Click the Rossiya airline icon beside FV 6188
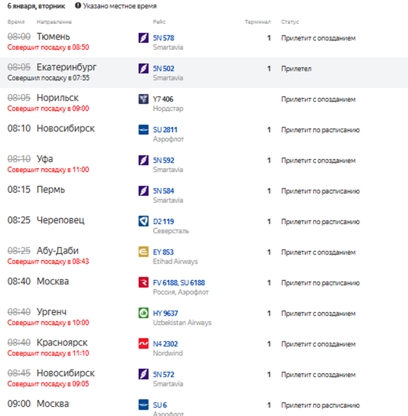Screen dimensions: 408x416 pos(143,283)
